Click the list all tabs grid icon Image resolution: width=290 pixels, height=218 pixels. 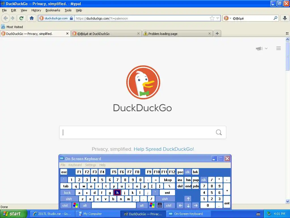pos(287,33)
